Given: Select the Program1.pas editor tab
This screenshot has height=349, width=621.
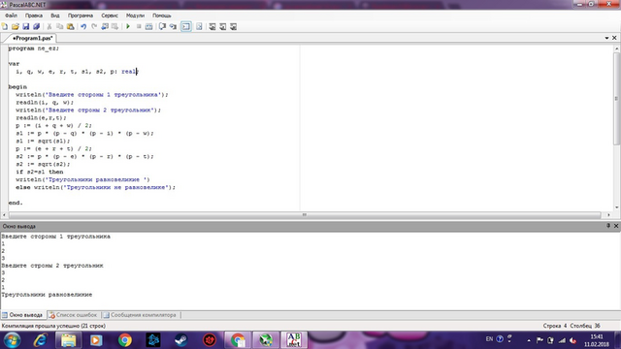Looking at the screenshot, I should coord(32,38).
